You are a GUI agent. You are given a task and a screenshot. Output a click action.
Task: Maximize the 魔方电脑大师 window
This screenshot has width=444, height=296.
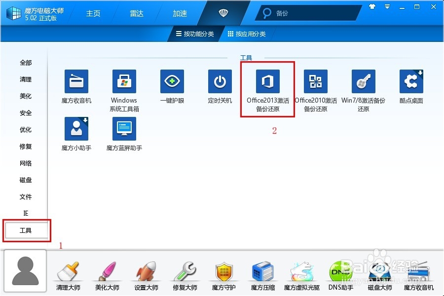click(417, 6)
